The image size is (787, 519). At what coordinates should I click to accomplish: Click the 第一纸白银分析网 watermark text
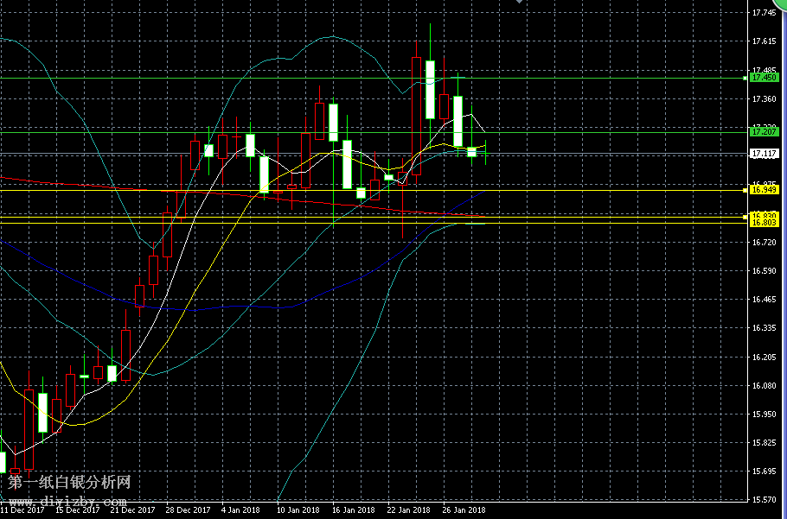(x=68, y=482)
